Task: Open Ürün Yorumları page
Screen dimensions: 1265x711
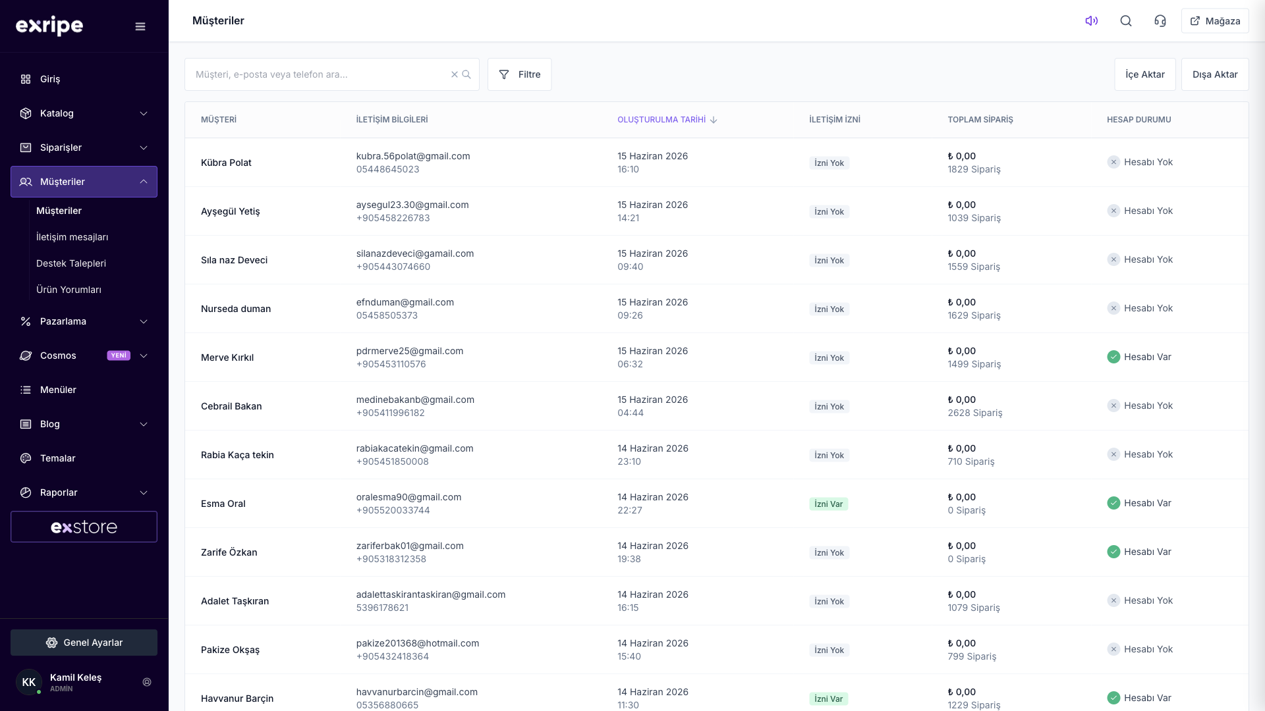Action: 69,290
